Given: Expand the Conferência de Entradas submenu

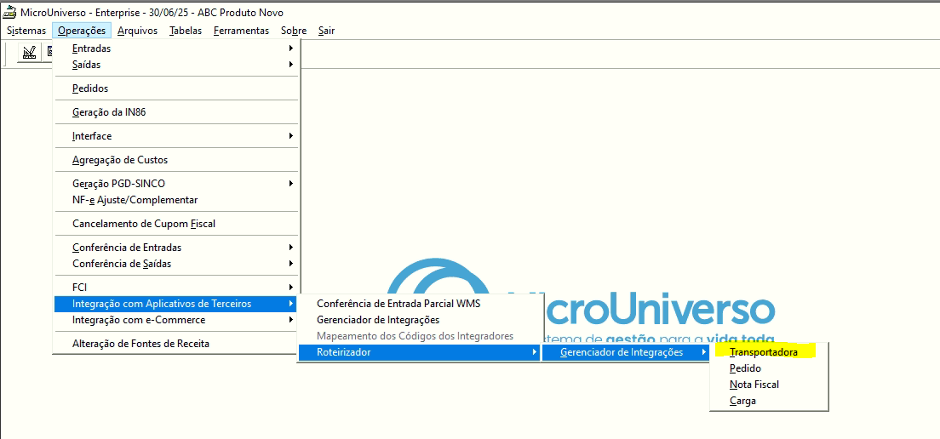Looking at the screenshot, I should tap(176, 248).
